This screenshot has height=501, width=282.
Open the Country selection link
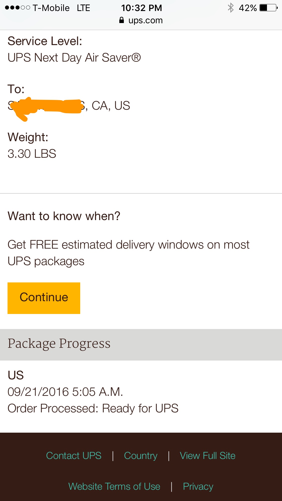point(141,456)
